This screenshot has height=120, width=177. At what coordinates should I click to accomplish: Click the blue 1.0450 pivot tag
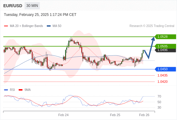point(165,69)
